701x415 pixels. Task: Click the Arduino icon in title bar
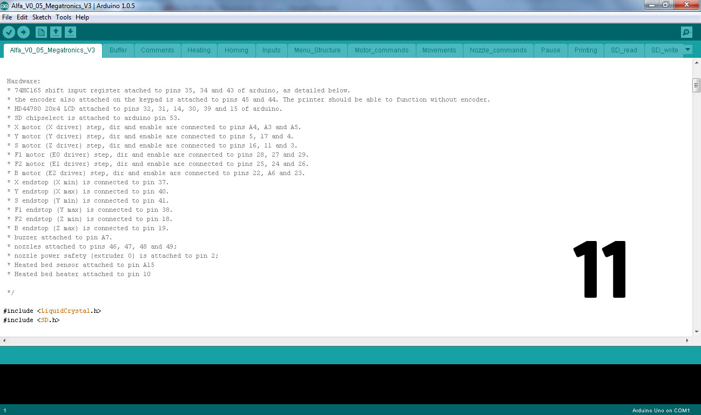click(5, 6)
